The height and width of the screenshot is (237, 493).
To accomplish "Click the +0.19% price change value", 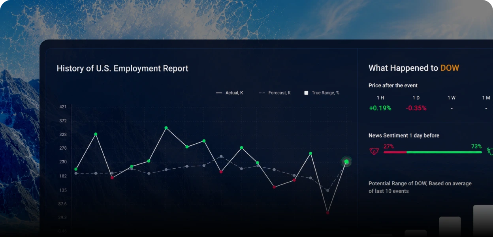I will coord(380,108).
